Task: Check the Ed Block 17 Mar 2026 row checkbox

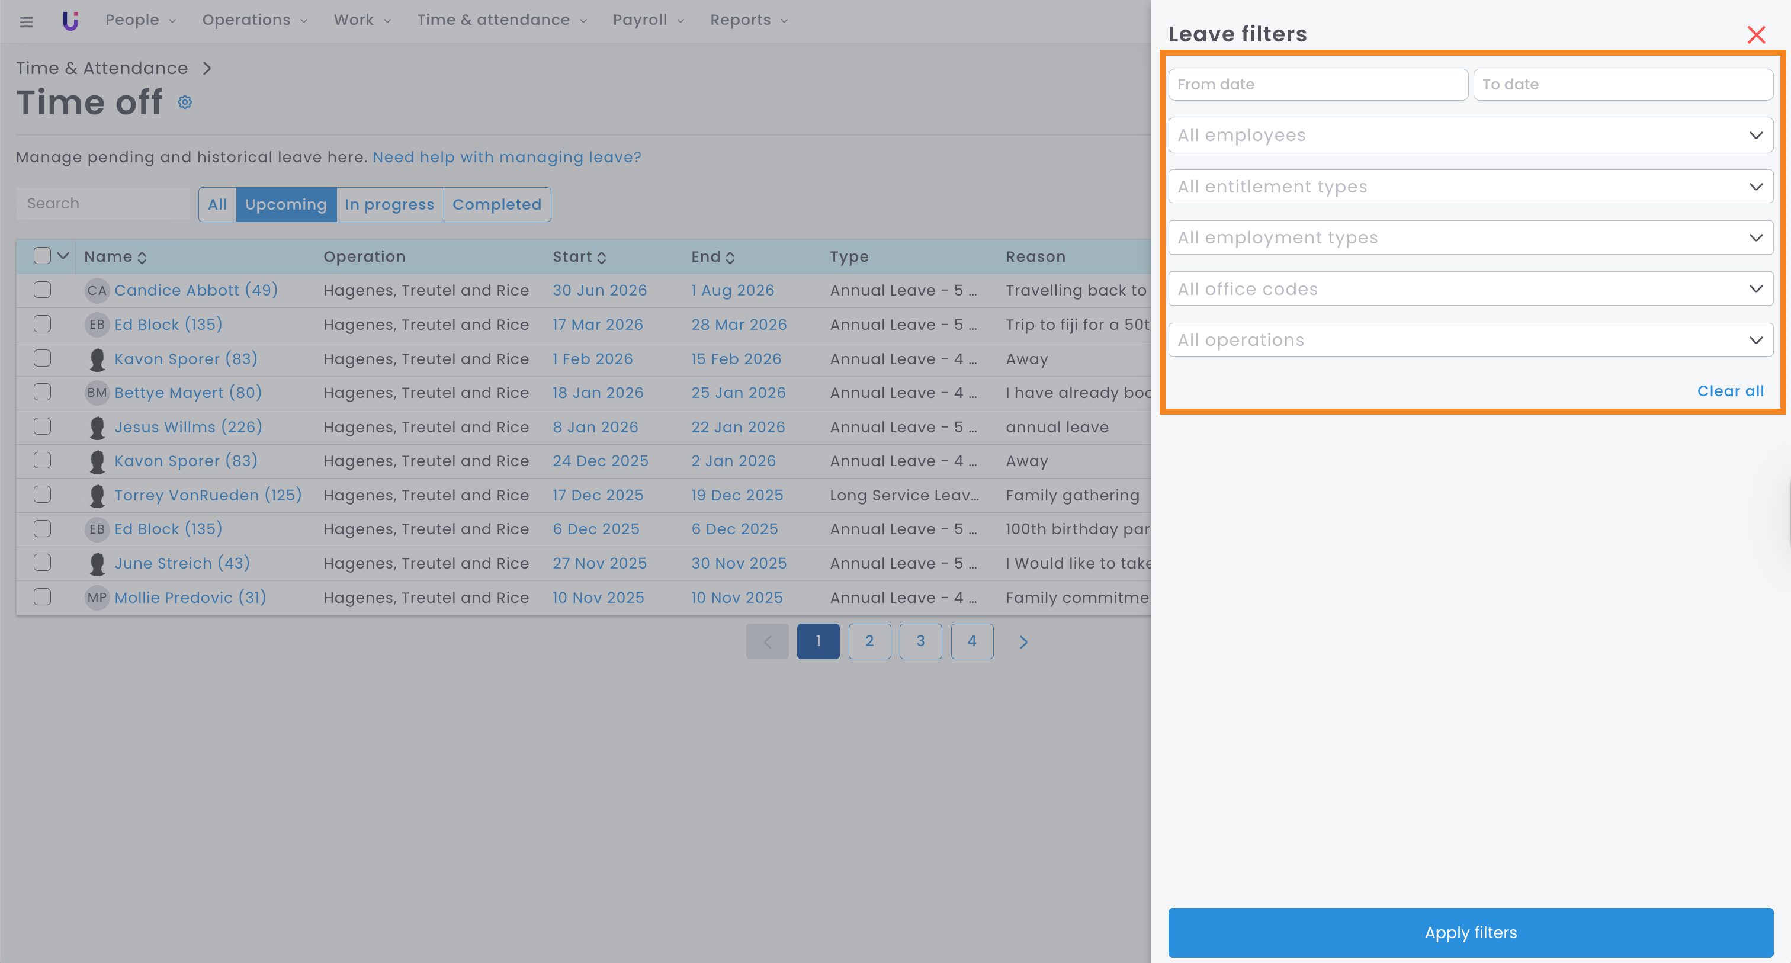Action: click(43, 324)
